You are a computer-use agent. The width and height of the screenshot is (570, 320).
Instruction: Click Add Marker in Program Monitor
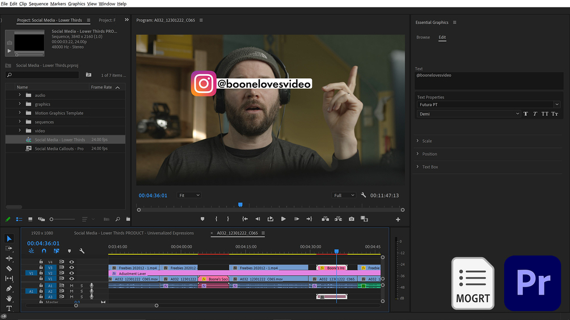click(x=202, y=219)
